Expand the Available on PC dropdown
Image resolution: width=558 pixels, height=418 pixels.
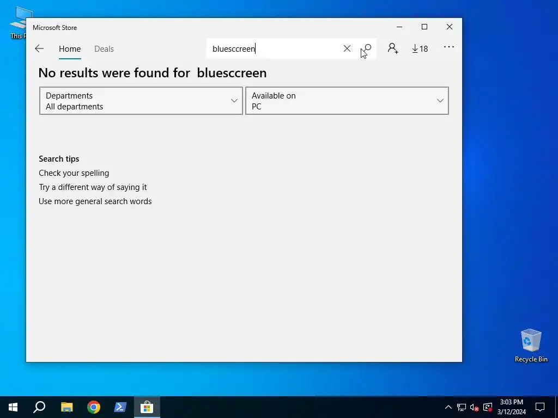(347, 101)
